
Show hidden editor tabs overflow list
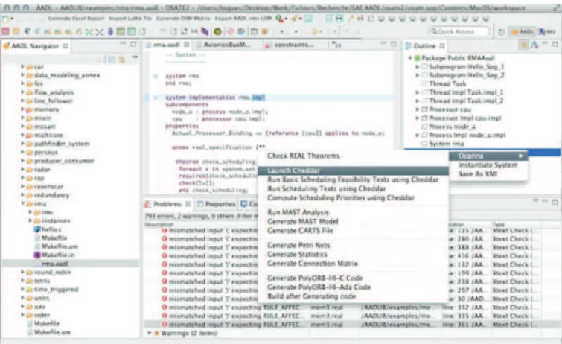[x=336, y=45]
